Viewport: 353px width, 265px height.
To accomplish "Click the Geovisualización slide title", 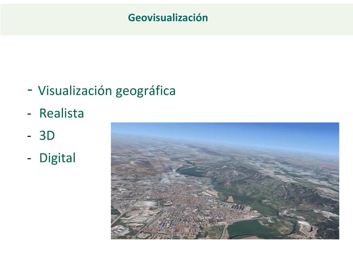I will pyautogui.click(x=168, y=18).
